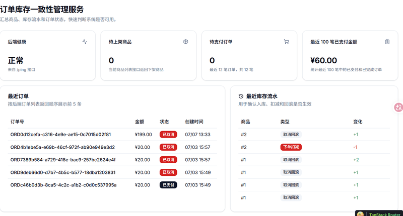
Task: Open the pink translate floating icon
Action: (x=398, y=107)
